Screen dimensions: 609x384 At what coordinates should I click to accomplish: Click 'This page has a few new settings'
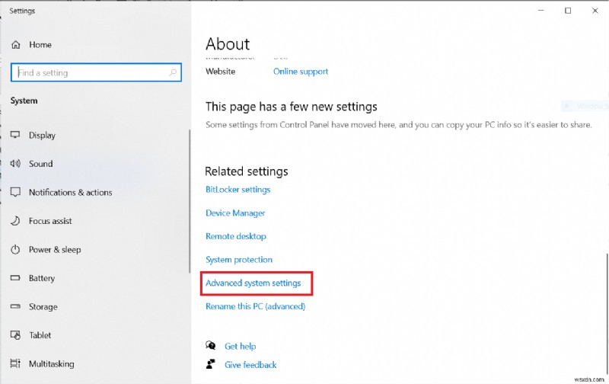tap(292, 107)
